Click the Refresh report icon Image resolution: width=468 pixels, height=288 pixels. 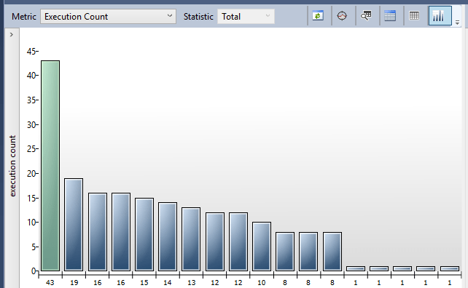click(x=318, y=15)
